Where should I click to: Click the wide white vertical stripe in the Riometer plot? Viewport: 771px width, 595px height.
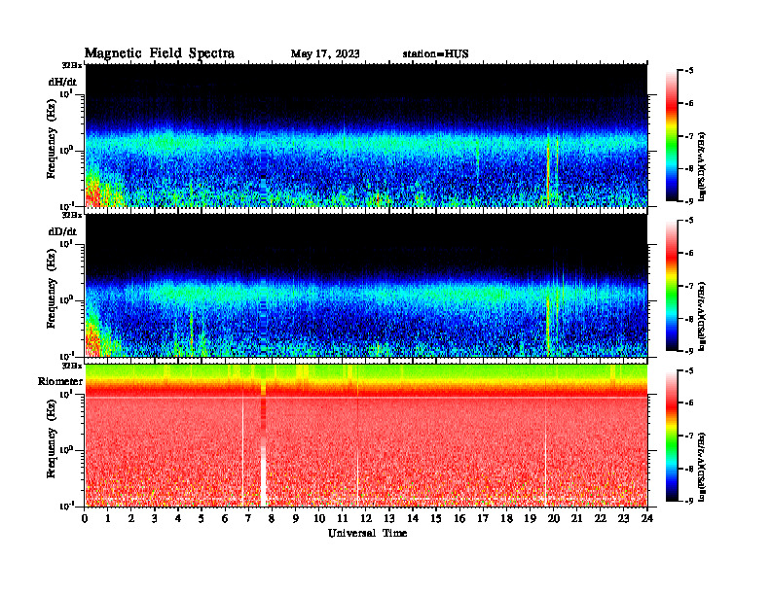pos(263,476)
